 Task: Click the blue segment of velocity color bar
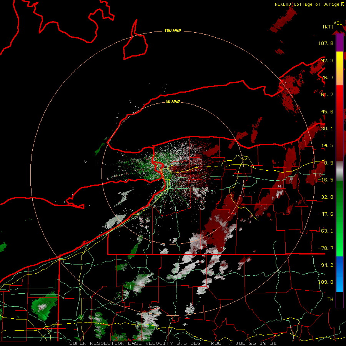pos(339,274)
